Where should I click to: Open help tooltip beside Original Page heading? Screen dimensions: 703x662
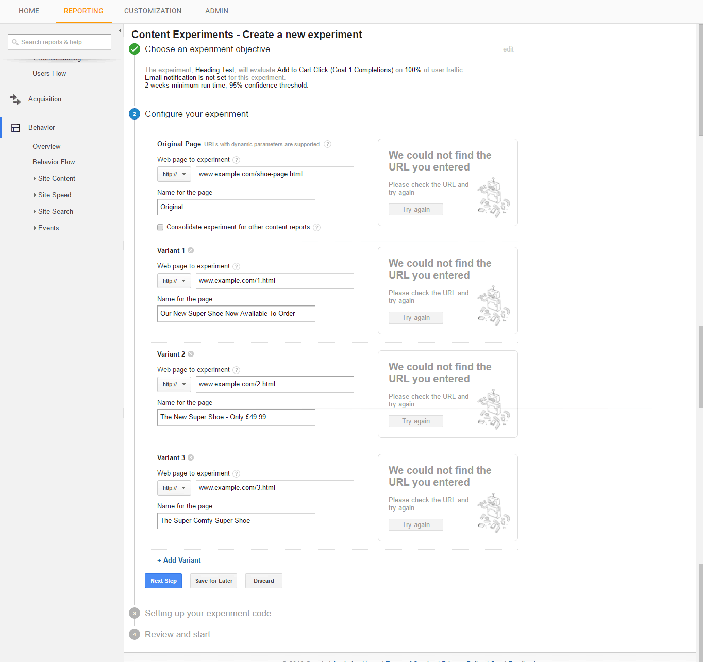(x=327, y=144)
